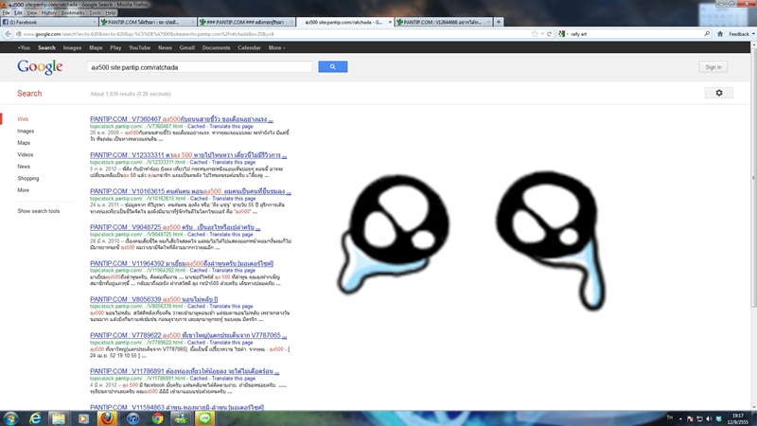This screenshot has width=757, height=426.
Task: Switch to the PANTIP V12644666 tab
Action: point(443,22)
